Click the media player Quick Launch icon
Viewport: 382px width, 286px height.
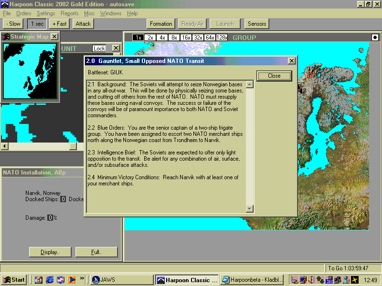tap(72, 280)
